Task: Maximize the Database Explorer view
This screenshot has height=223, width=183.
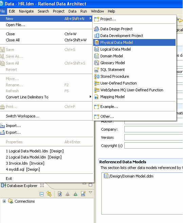Action: [x=90, y=185]
